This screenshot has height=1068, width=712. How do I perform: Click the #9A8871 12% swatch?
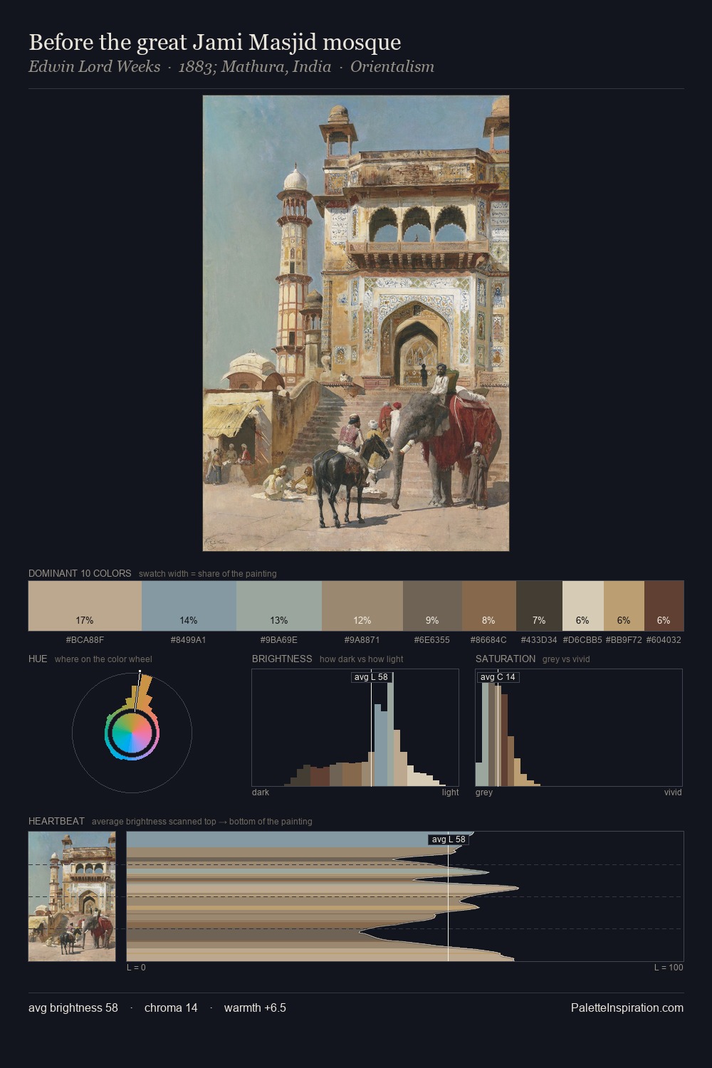pos(362,606)
